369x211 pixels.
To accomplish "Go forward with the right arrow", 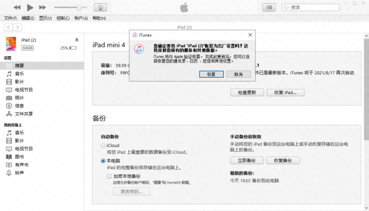I will click(18, 27).
